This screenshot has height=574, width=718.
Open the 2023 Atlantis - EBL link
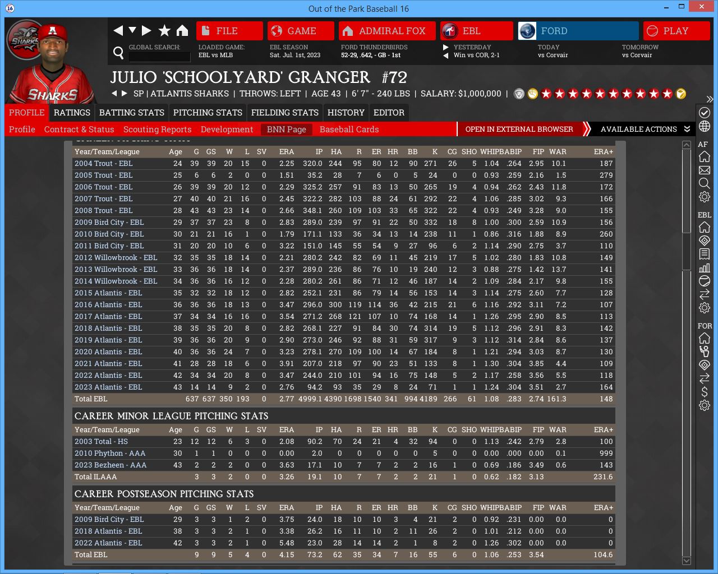[109, 387]
